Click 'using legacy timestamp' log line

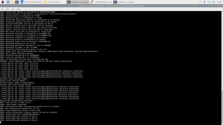pos(13,105)
